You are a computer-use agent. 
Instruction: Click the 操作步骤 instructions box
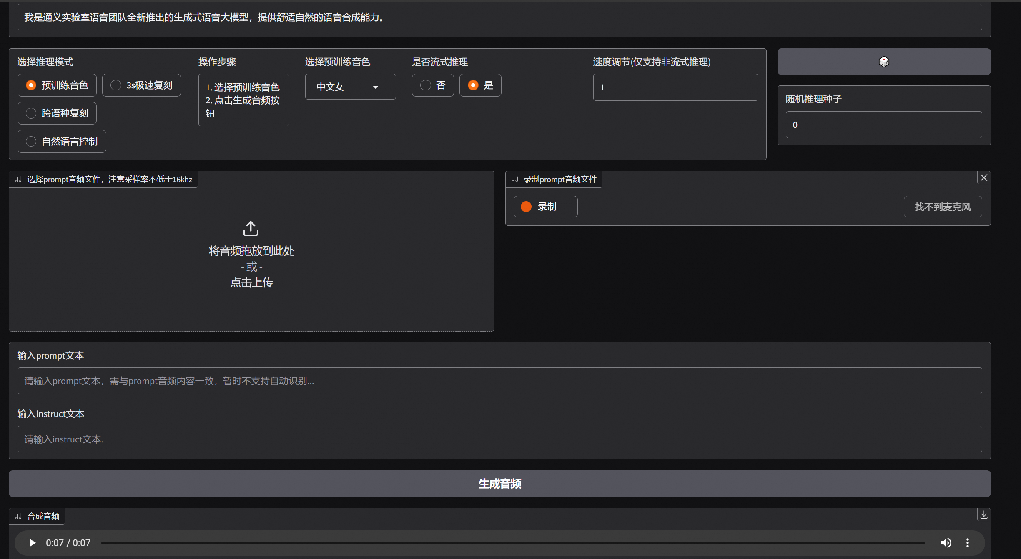243,100
